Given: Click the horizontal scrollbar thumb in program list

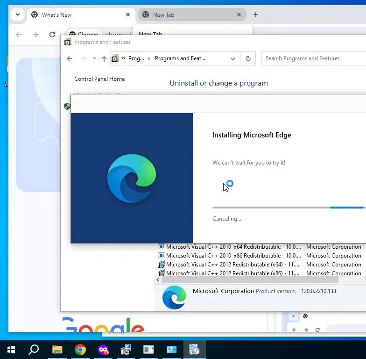Looking at the screenshot, I should (250, 280).
